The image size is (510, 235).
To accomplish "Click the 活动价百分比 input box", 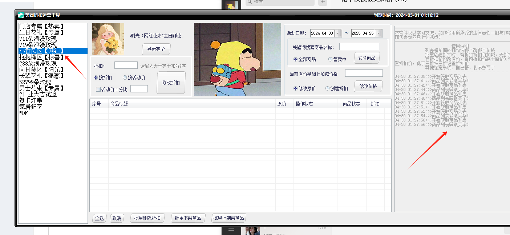I will tap(139, 89).
